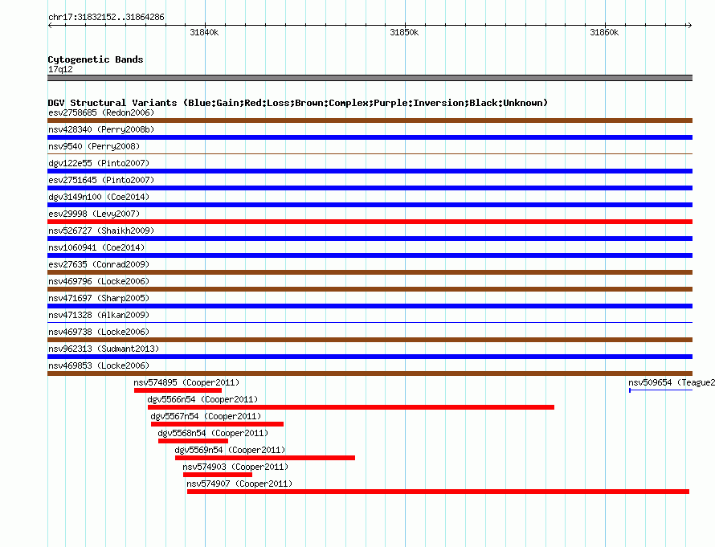Click the nsv962313 (Sudmant2013) label
Screen dimensions: 715x547
tap(104, 349)
